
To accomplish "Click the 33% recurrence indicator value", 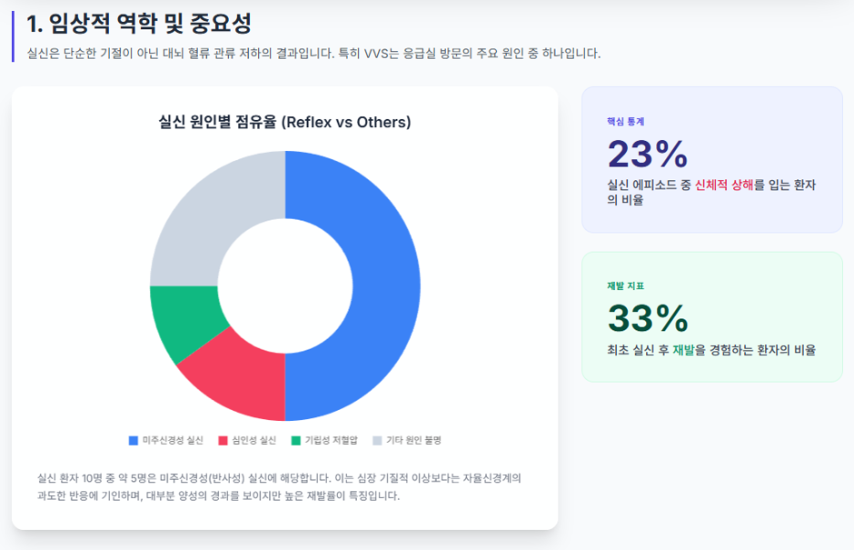I will click(648, 318).
